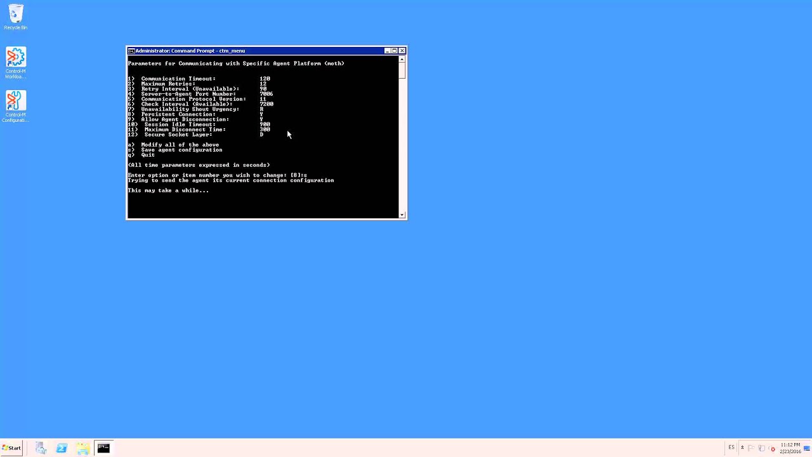
Task: Close the Command Prompt window
Action: [x=402, y=51]
